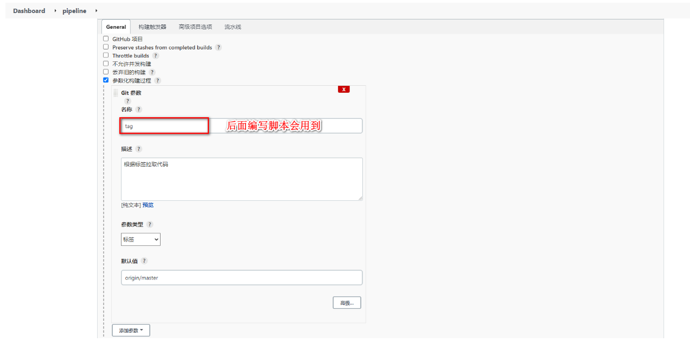
Task: Open pipeline breadcrumb link
Action: tap(74, 11)
